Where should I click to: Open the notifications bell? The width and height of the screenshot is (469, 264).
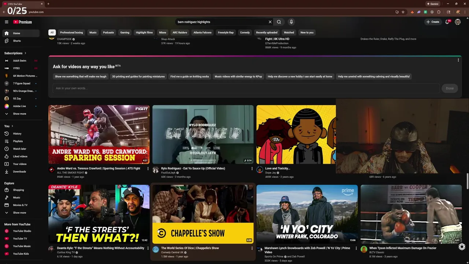point(447,22)
